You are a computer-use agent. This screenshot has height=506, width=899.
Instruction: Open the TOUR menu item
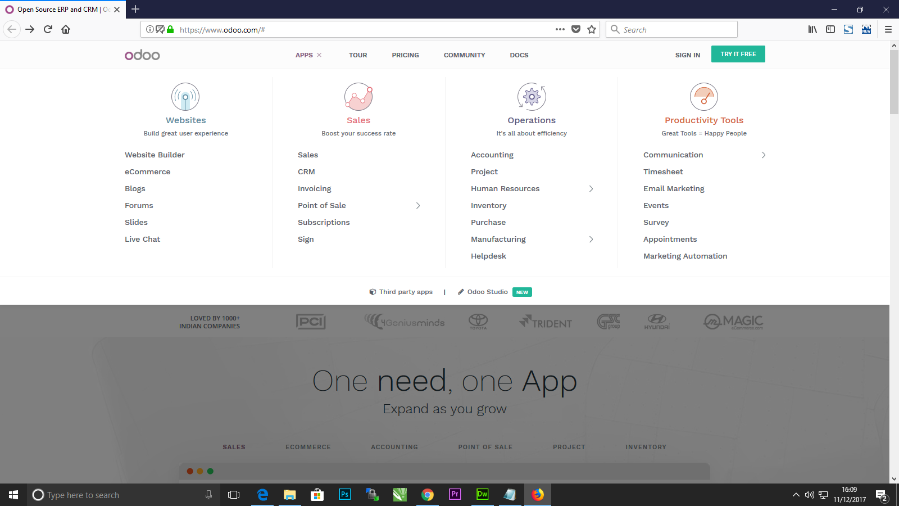358,55
